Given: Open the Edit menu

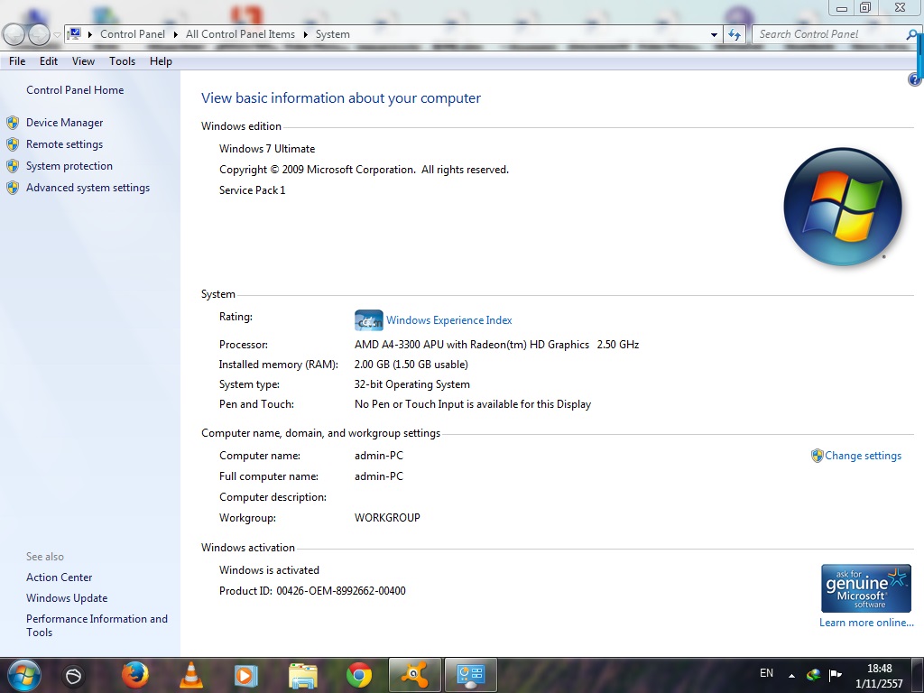Looking at the screenshot, I should point(49,61).
